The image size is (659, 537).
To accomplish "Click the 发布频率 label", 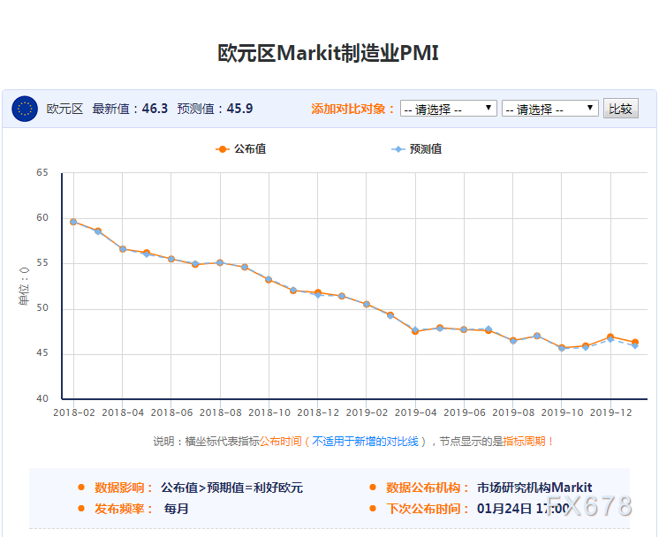I will click(x=123, y=509).
